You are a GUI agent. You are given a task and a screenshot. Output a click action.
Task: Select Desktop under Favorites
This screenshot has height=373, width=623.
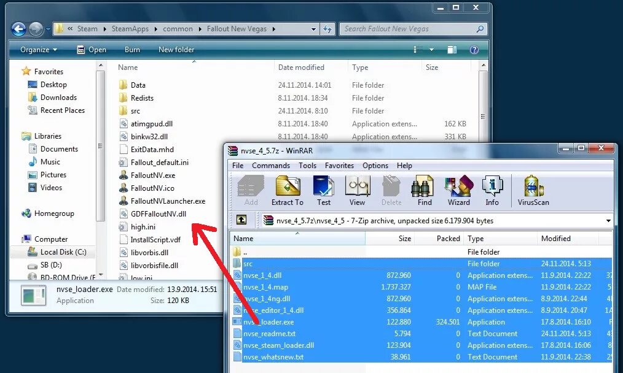coord(47,85)
